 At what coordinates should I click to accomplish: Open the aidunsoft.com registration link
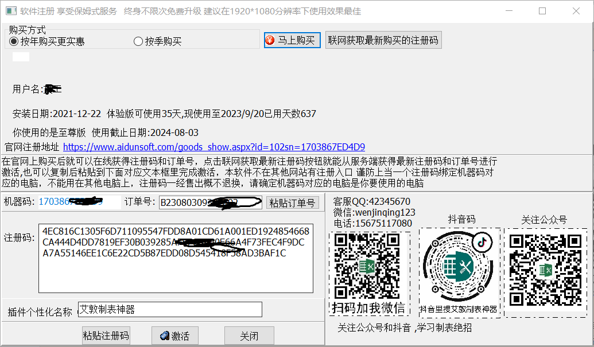(x=213, y=147)
